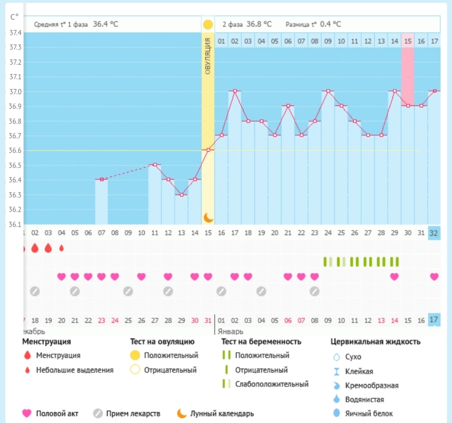Click the crescent moon inside the ovulation column
Screen dimensions: 452x423
pos(208,217)
